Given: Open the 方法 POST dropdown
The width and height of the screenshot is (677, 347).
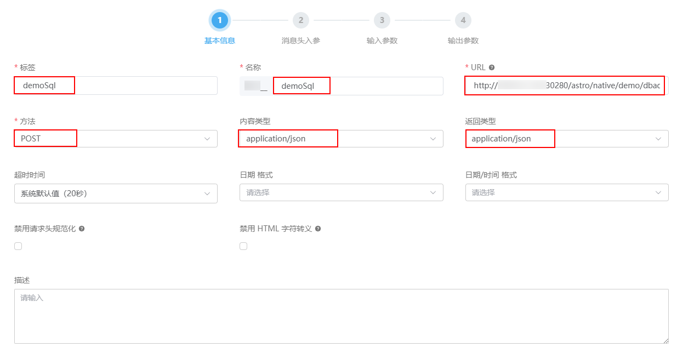Looking at the screenshot, I should (116, 139).
